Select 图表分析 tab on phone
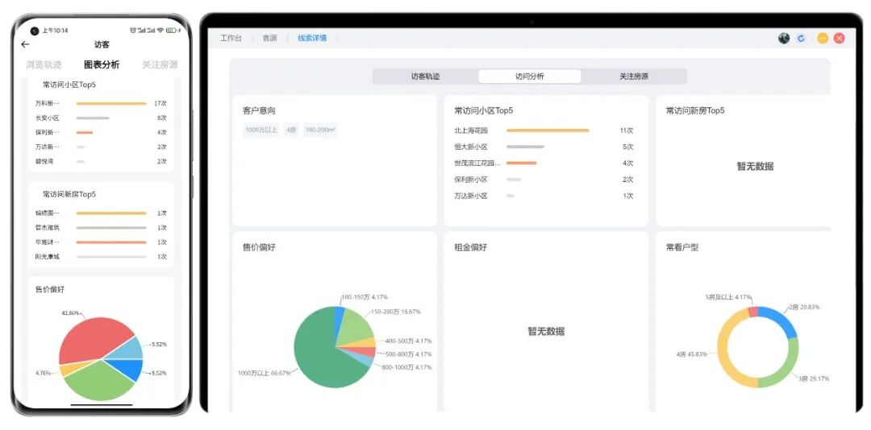Image resolution: width=871 pixels, height=430 pixels. click(x=102, y=64)
